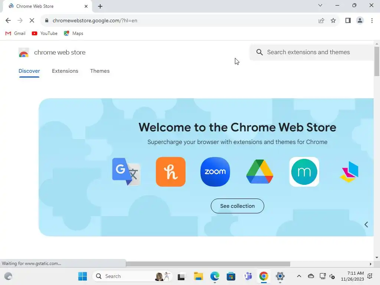Select the Discover tab
Image resolution: width=380 pixels, height=285 pixels.
point(29,71)
